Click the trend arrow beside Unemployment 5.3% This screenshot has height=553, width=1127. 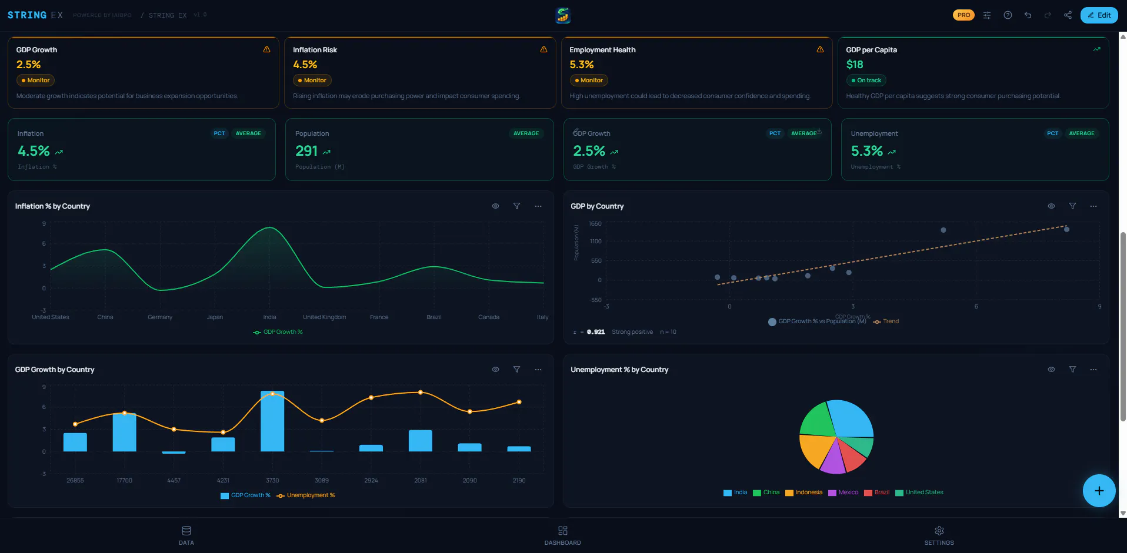tap(892, 152)
